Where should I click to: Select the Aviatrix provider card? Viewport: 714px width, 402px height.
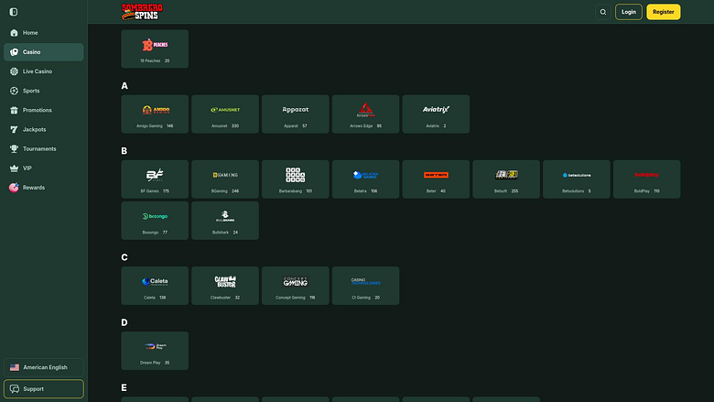(436, 114)
